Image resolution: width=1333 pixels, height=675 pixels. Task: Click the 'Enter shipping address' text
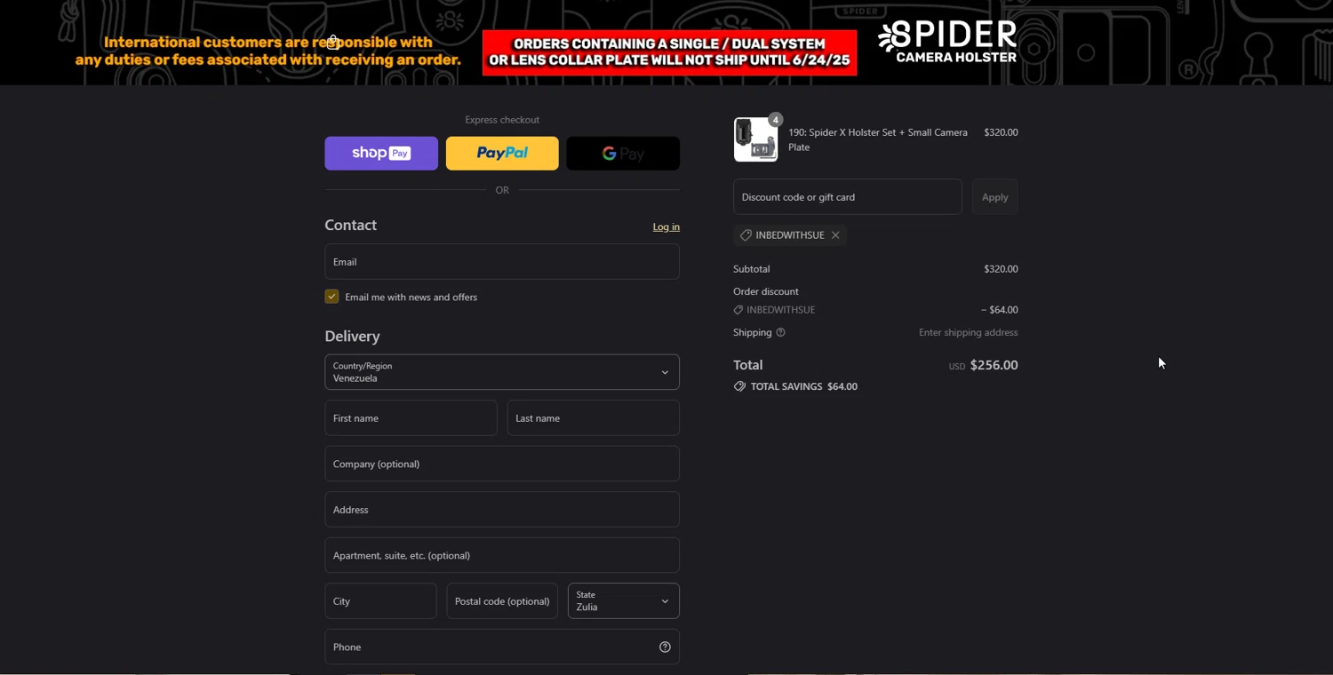pyautogui.click(x=969, y=332)
